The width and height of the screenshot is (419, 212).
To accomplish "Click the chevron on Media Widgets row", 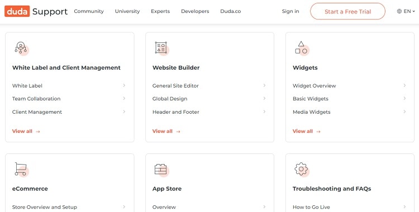I will 404,112.
